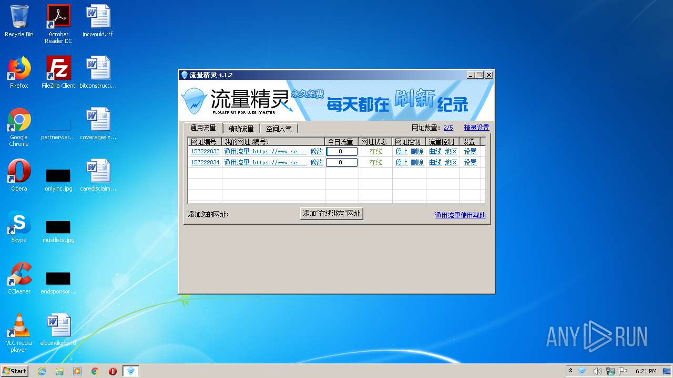The height and width of the screenshot is (378, 673).
Task: Click the 添加"在线绑定"网址 button
Action: pyautogui.click(x=331, y=213)
